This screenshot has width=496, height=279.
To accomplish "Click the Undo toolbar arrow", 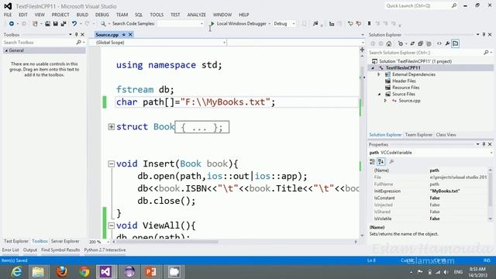I will pyautogui.click(x=74, y=24).
